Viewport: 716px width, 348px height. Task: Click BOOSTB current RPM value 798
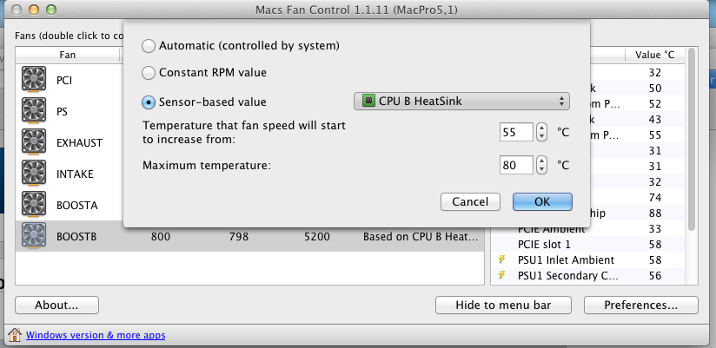click(239, 237)
